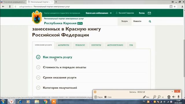Close the Региональный портал browser tab
The width and height of the screenshot is (185, 104).
pos(52,2)
